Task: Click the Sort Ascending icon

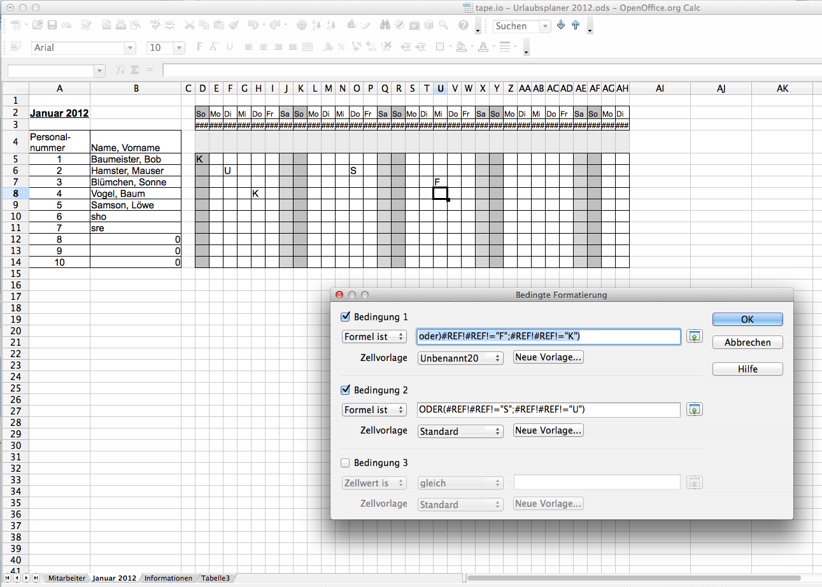Action: click(316, 25)
